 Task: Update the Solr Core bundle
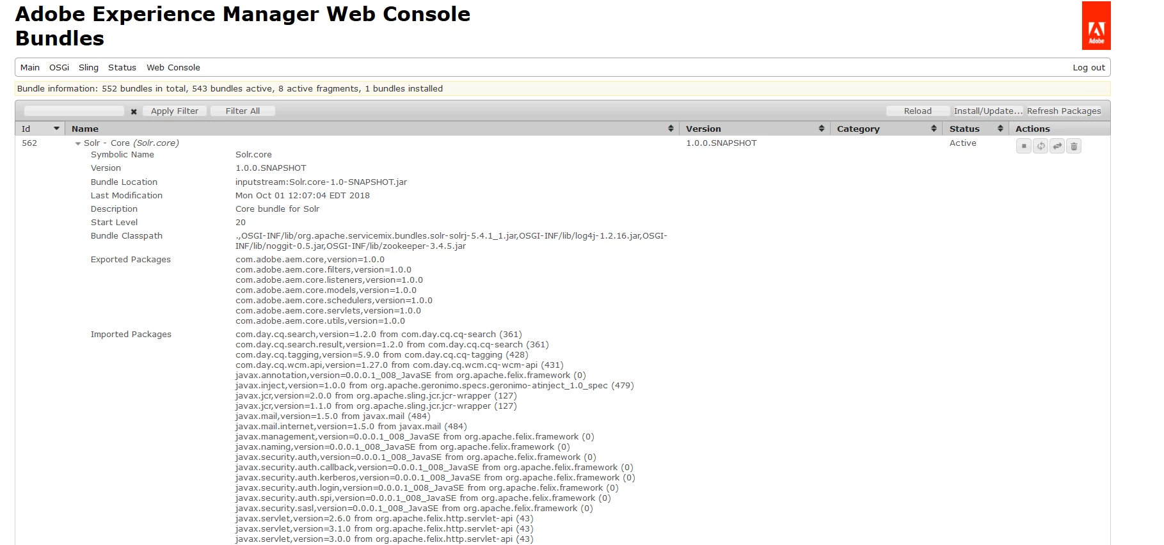point(1057,146)
